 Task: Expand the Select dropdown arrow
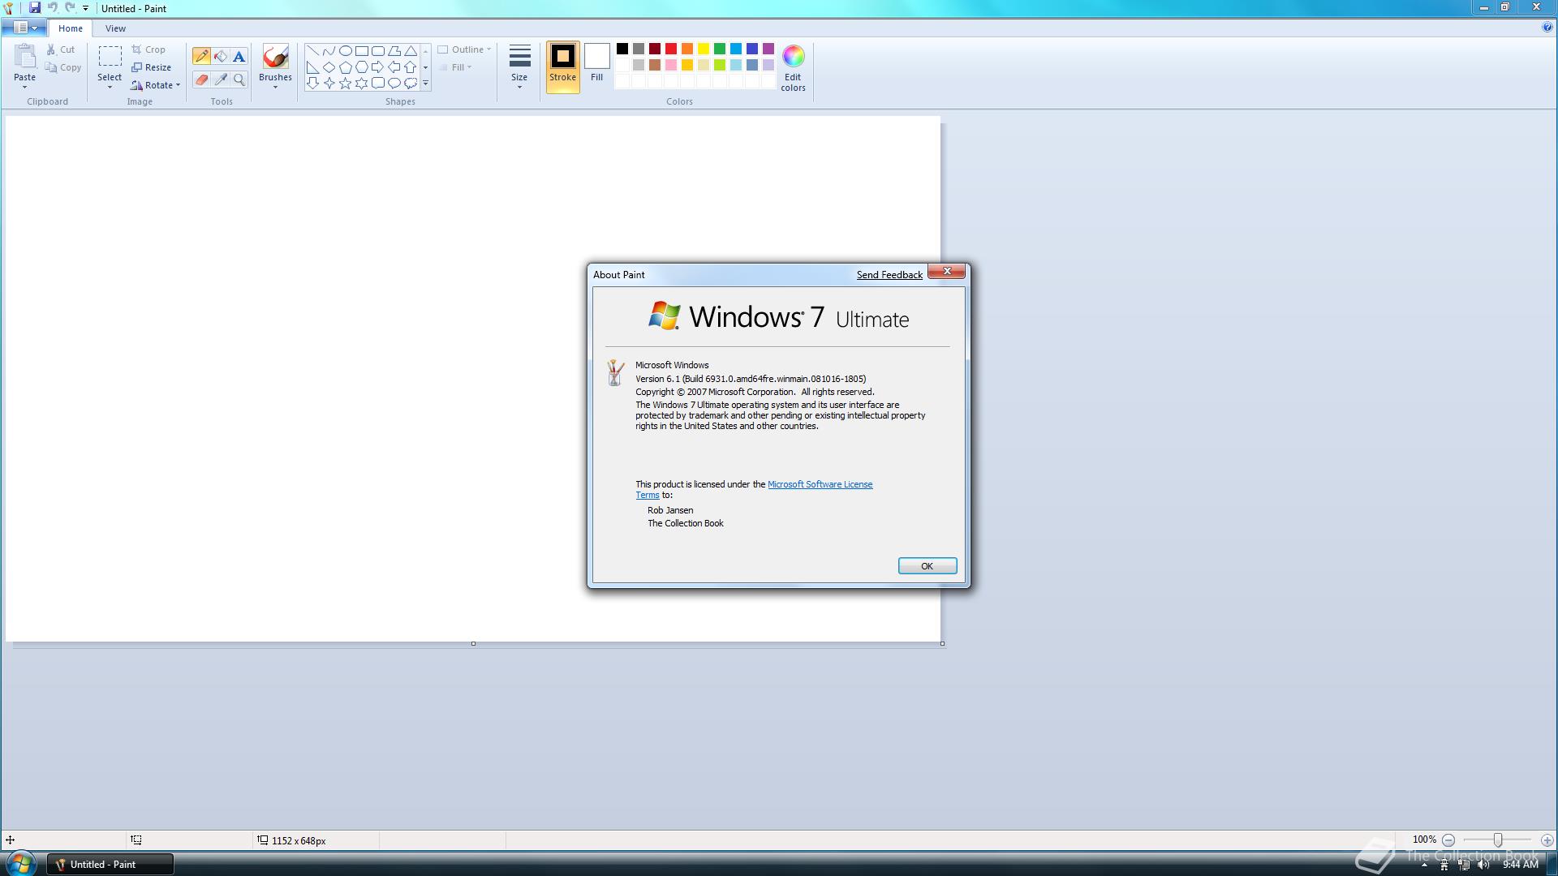[110, 86]
